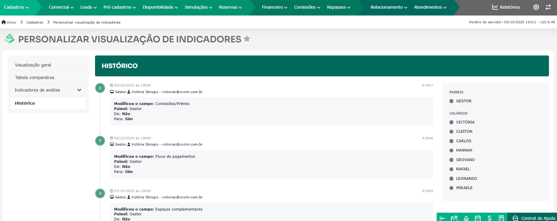Click the swap arrows icon in top bar
Viewport: 557px width, 221px height.
548,7
